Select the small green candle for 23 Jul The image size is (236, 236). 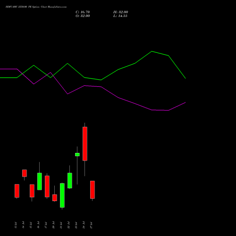[x=77, y=154]
